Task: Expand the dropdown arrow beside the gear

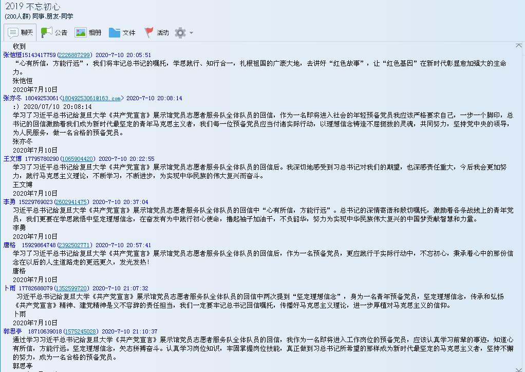Action: (x=191, y=33)
